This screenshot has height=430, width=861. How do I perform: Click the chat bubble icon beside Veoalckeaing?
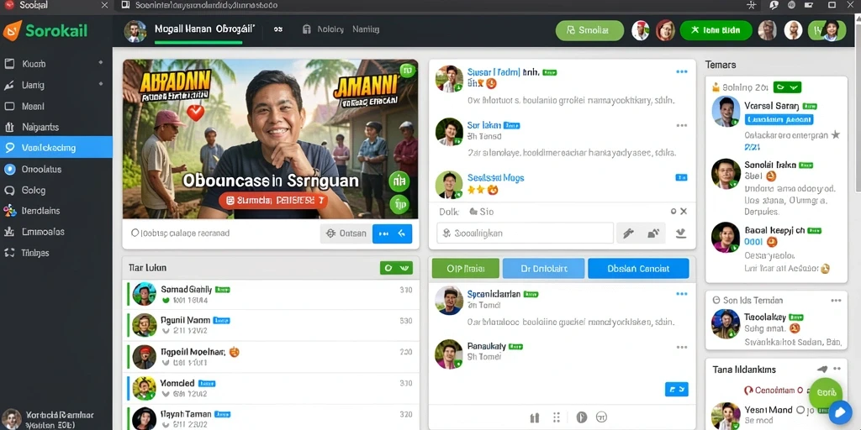[x=9, y=148]
